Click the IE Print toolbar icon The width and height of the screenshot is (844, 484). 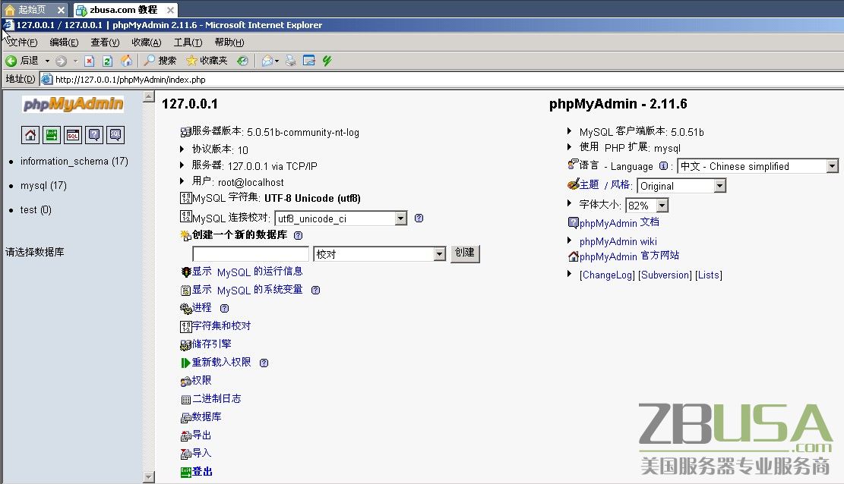(x=290, y=61)
